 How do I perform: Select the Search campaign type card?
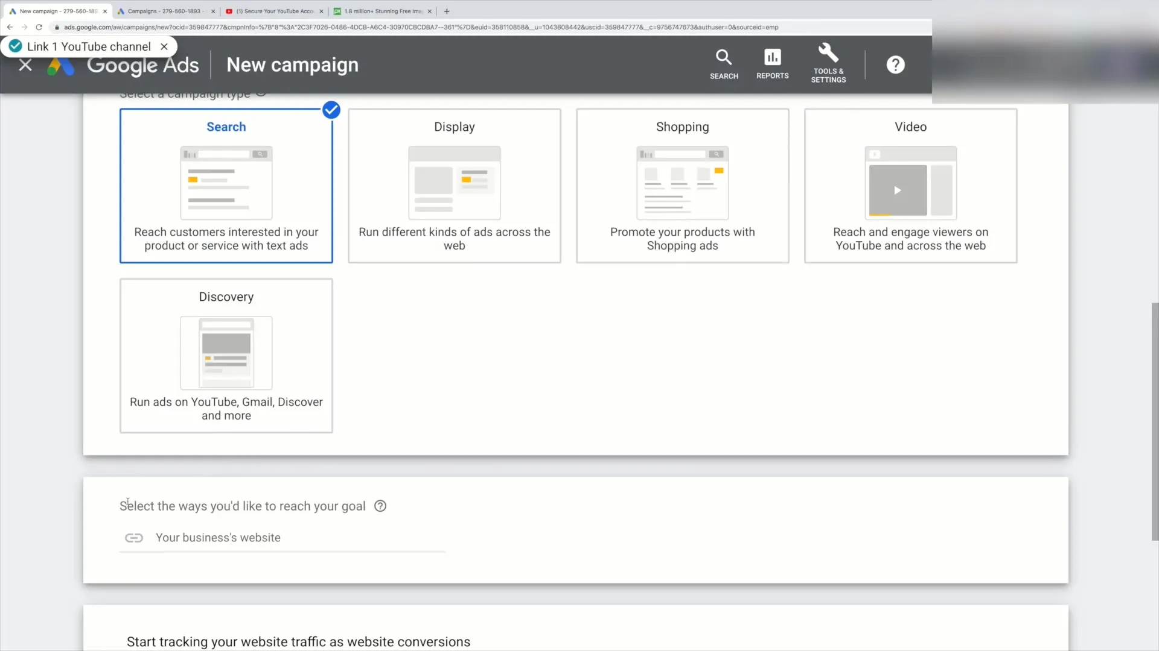[x=226, y=186]
